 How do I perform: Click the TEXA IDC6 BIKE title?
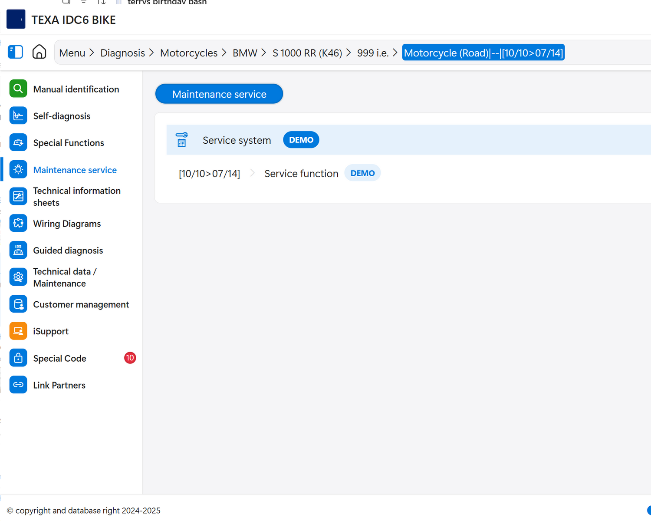pos(74,20)
